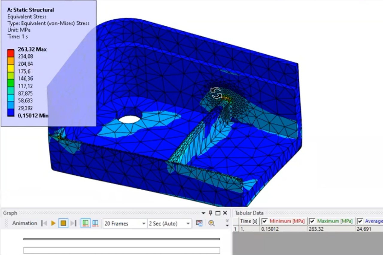
Task: Select Distributed animation mode icon
Action: 86,223
